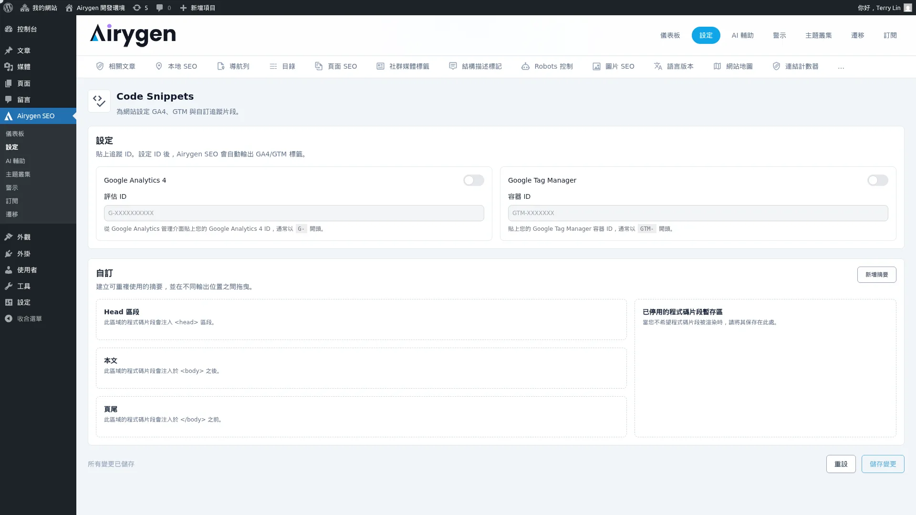Screen dimensions: 916x515
Task: Click the 儲存變更 button
Action: click(883, 464)
